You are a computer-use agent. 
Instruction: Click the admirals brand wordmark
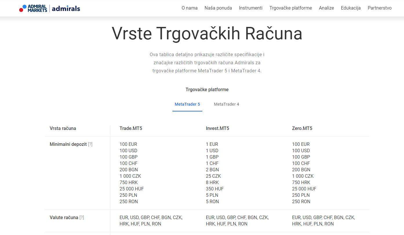66,8
